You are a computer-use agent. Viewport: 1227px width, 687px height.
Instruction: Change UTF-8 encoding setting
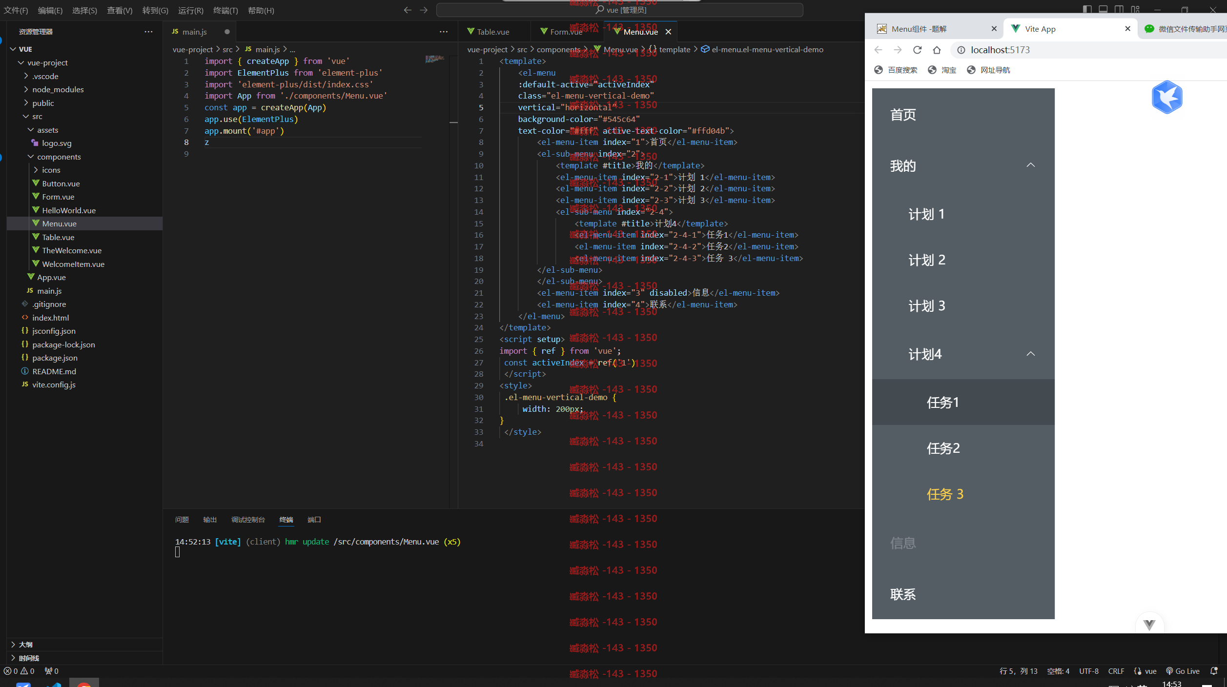[x=1089, y=671]
